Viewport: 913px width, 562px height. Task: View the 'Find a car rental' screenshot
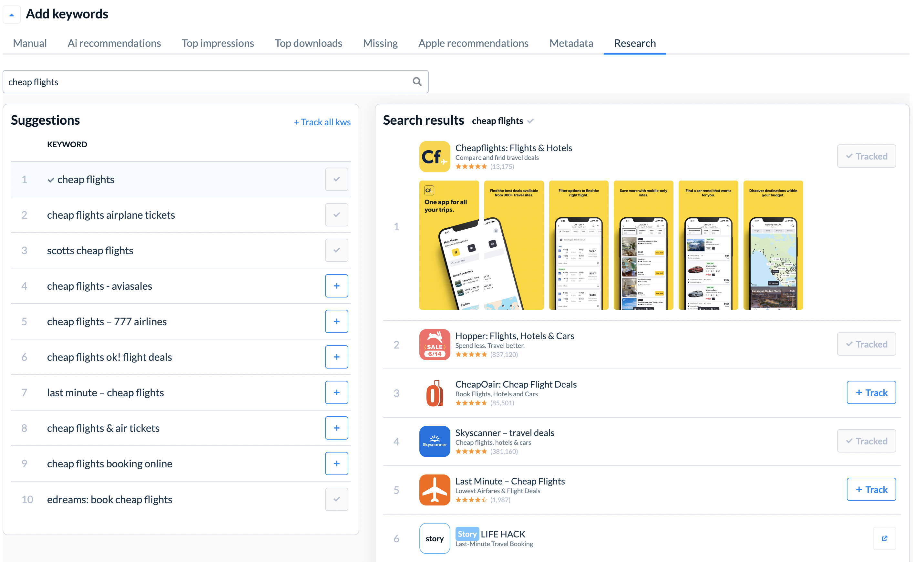coord(708,245)
